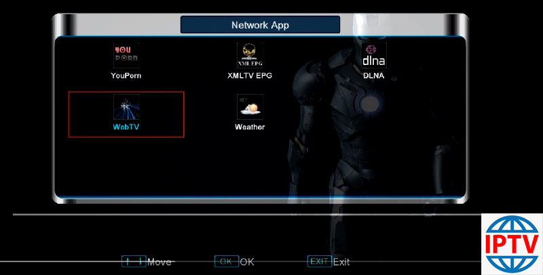543x275 pixels.
Task: Select the WebTV text label
Action: pyautogui.click(x=126, y=127)
